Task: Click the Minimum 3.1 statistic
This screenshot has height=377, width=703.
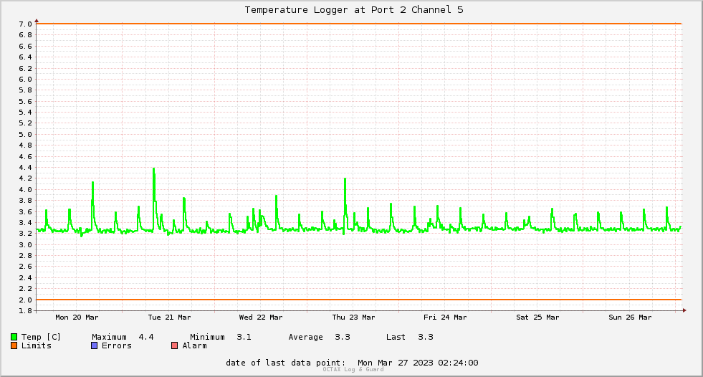Action: pos(221,337)
